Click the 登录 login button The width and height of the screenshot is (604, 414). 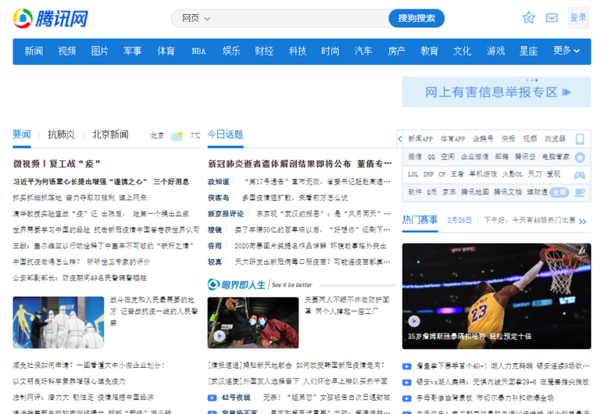point(578,18)
